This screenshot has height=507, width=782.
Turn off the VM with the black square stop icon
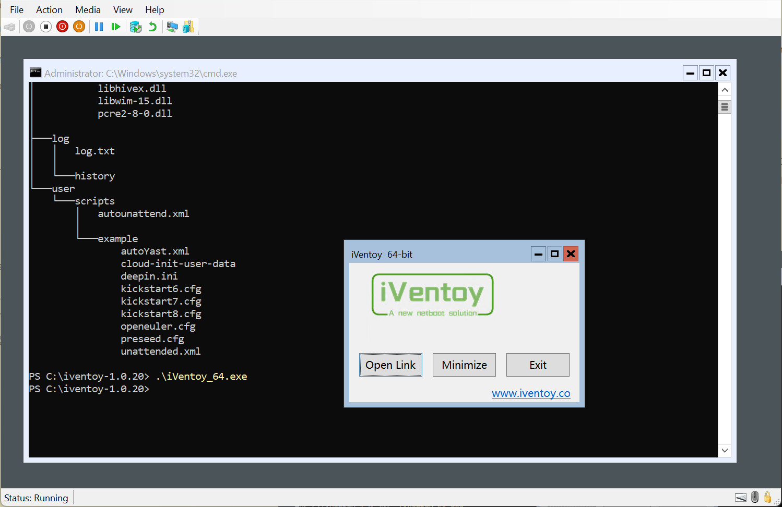pos(46,27)
